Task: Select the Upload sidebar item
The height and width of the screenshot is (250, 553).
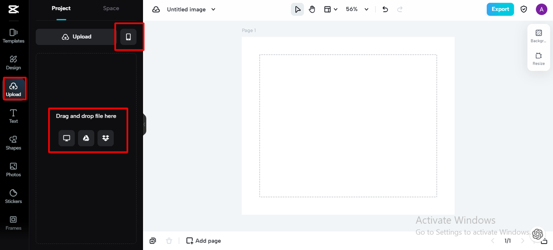Action: [x=13, y=89]
